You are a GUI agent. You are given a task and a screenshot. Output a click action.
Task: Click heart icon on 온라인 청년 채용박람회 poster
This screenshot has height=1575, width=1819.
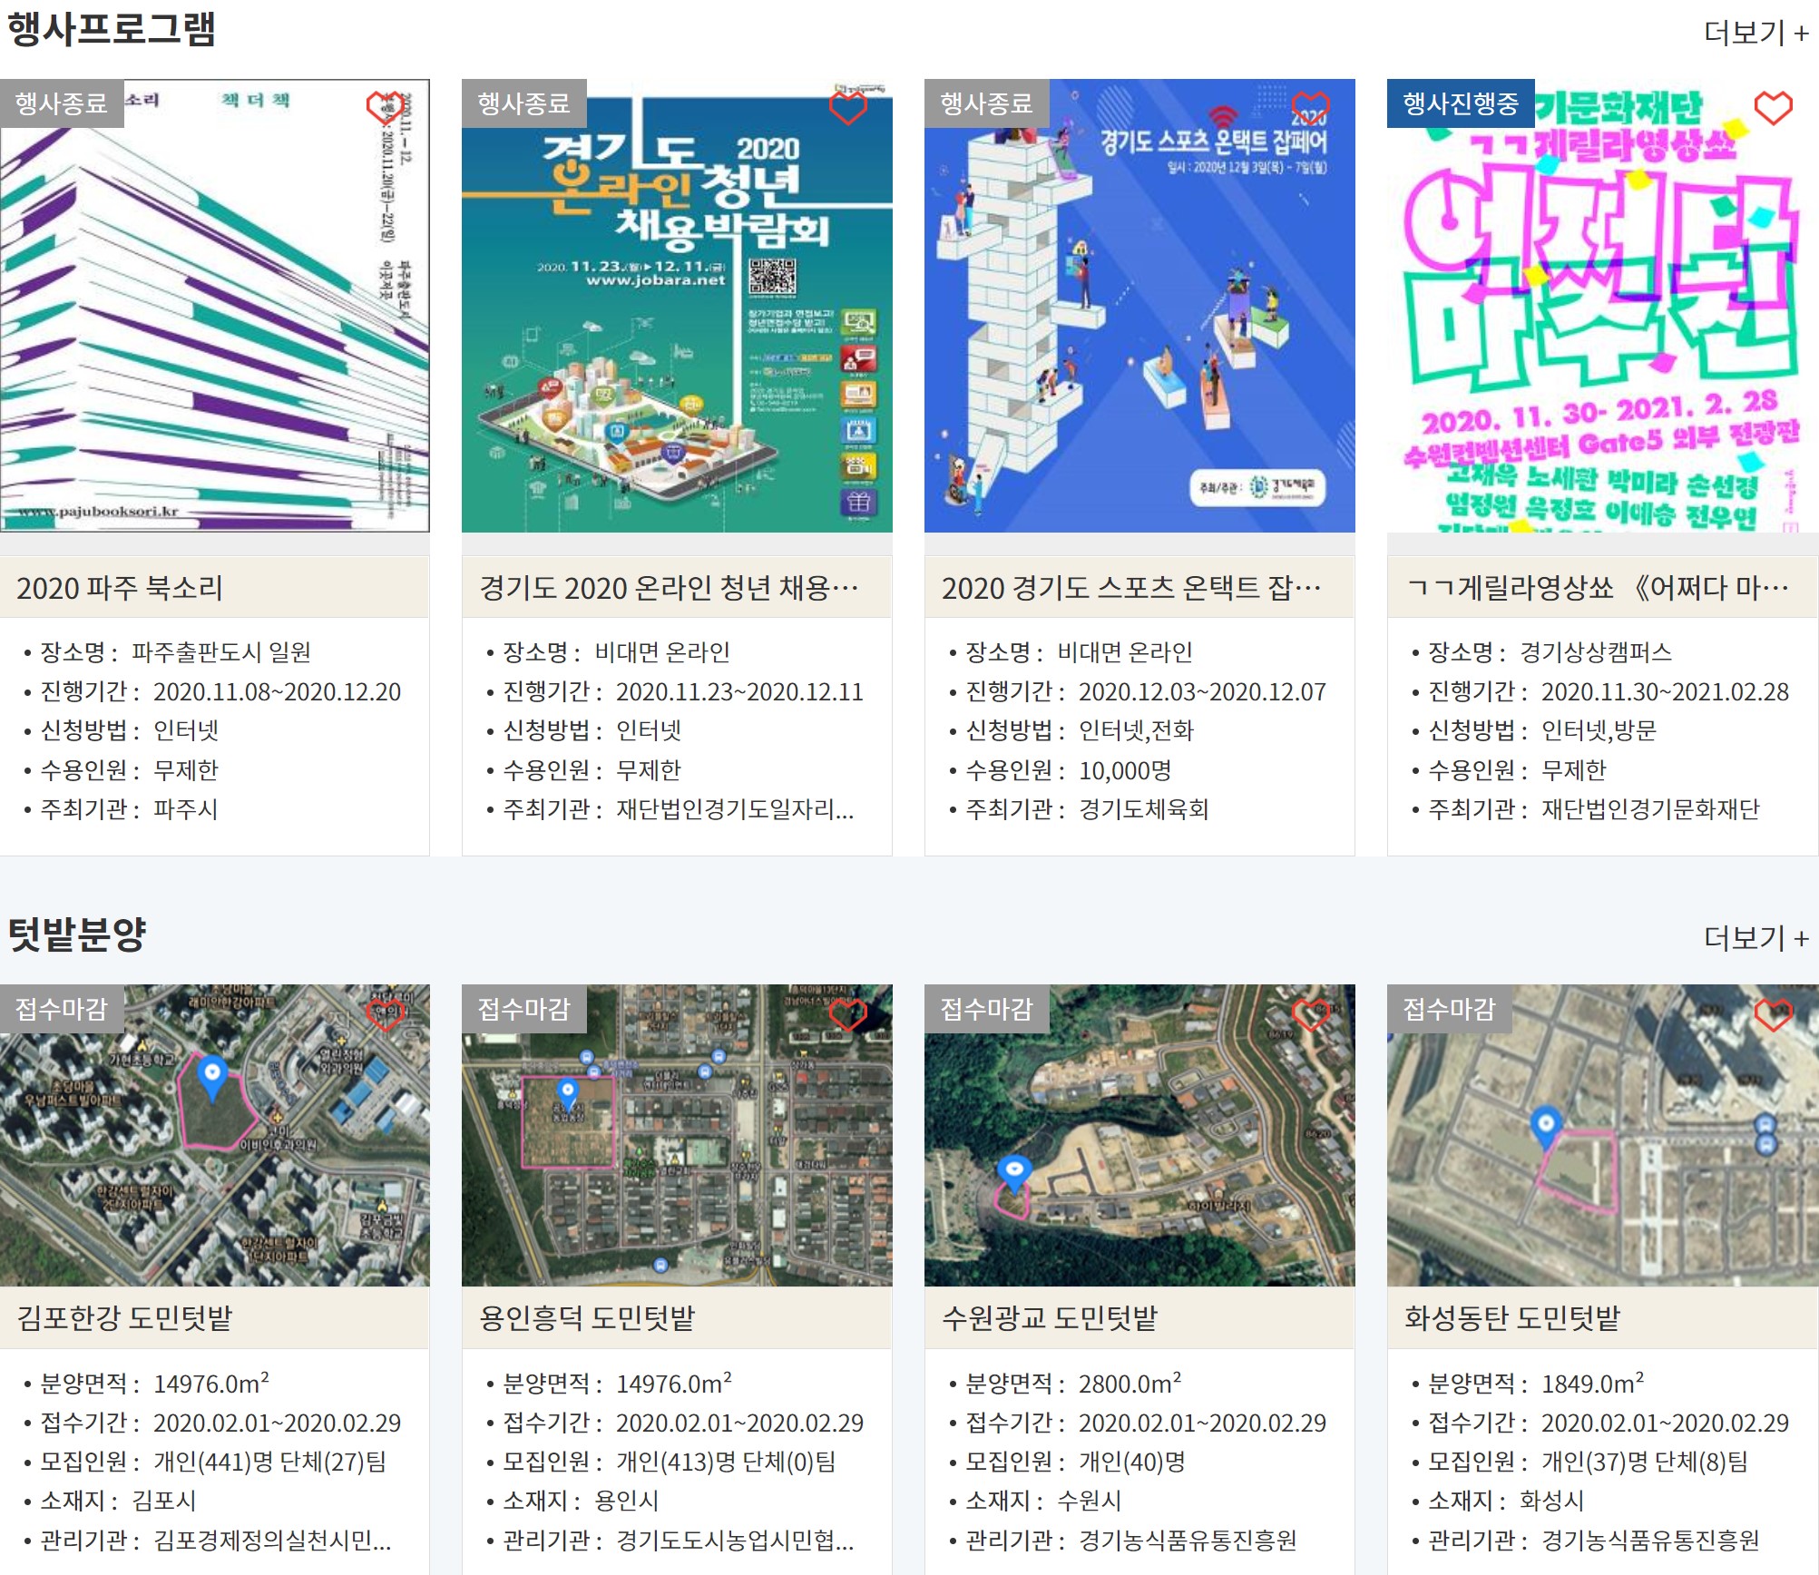[x=848, y=108]
